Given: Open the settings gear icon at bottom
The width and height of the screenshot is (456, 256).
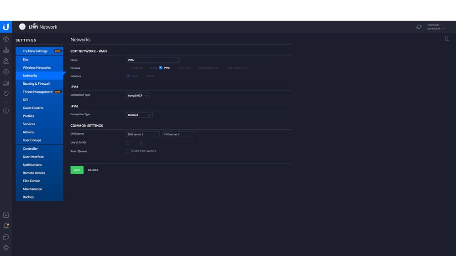Looking at the screenshot, I should coord(6,248).
